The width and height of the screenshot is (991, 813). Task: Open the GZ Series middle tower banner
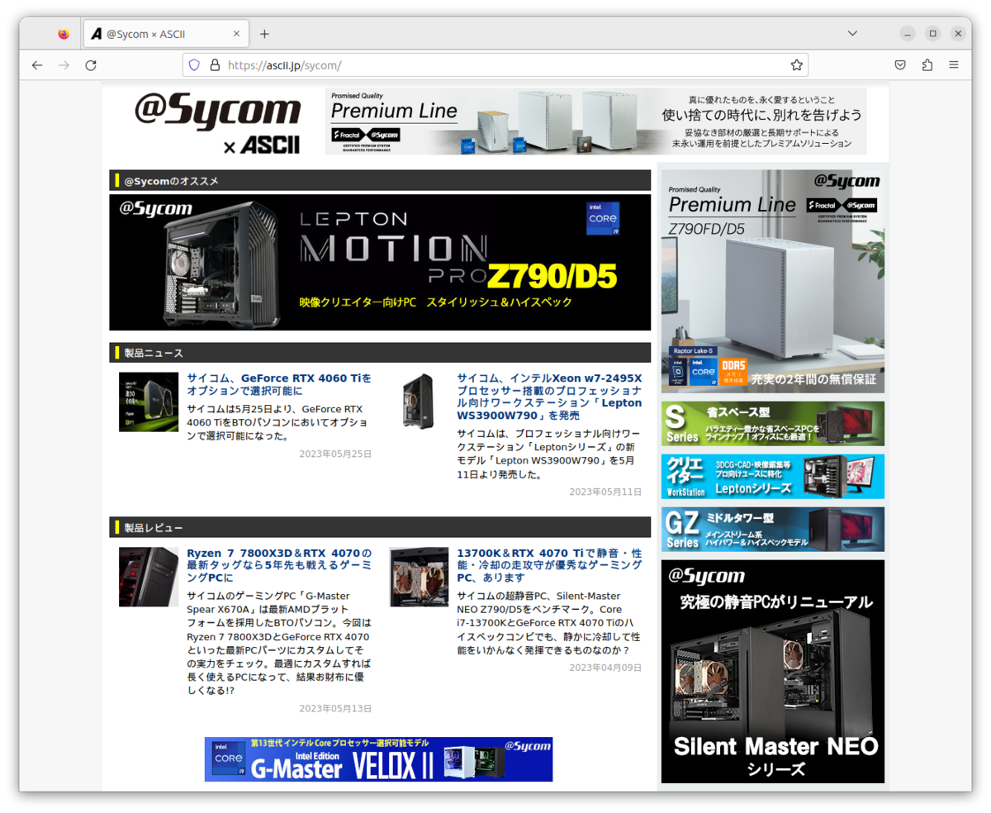pos(773,530)
